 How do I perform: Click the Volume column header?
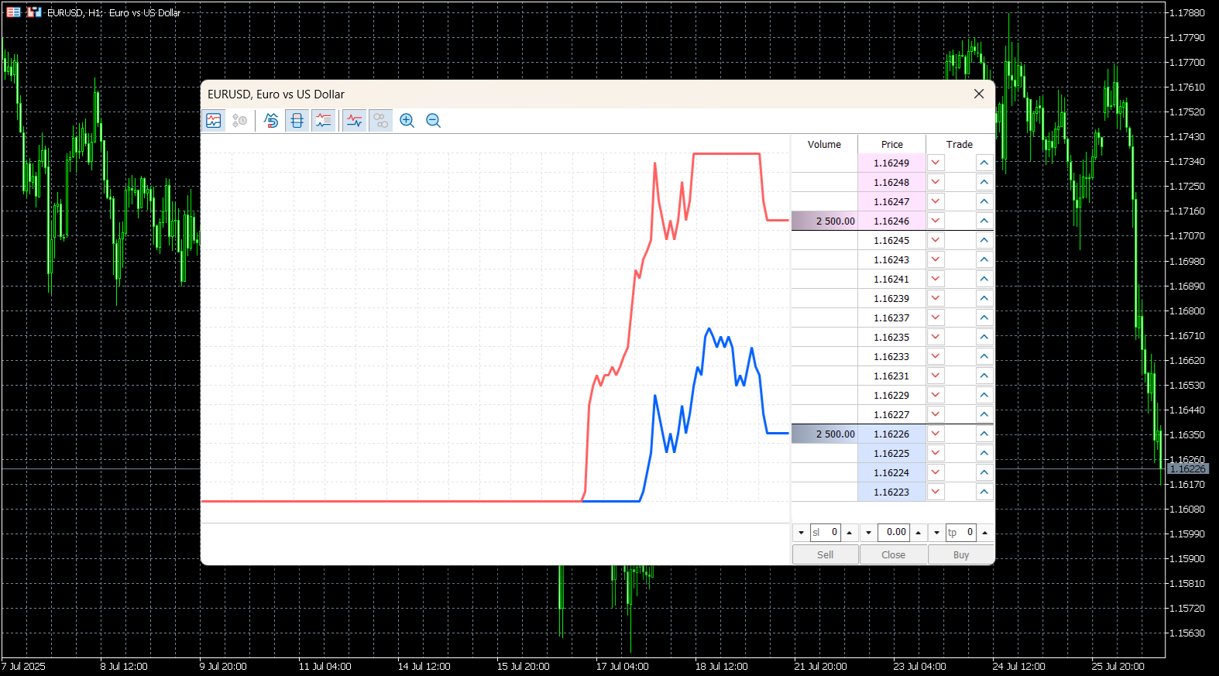tap(824, 144)
